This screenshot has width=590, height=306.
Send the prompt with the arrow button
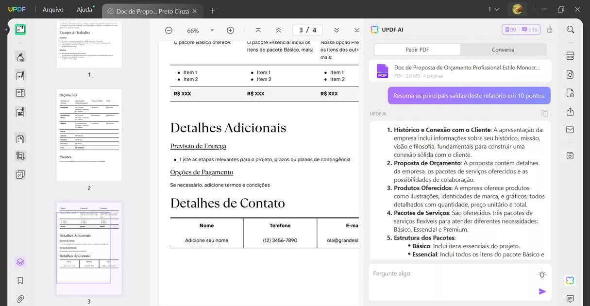[x=543, y=291]
